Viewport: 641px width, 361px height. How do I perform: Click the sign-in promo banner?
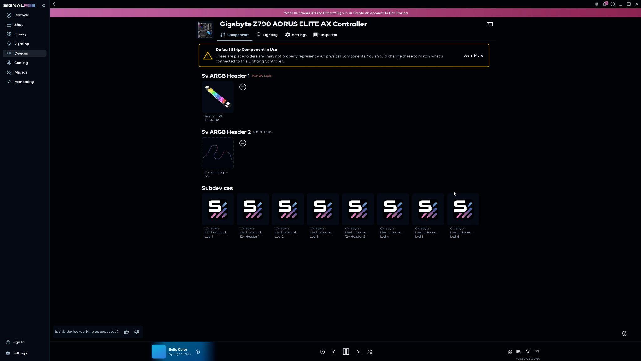pyautogui.click(x=346, y=13)
